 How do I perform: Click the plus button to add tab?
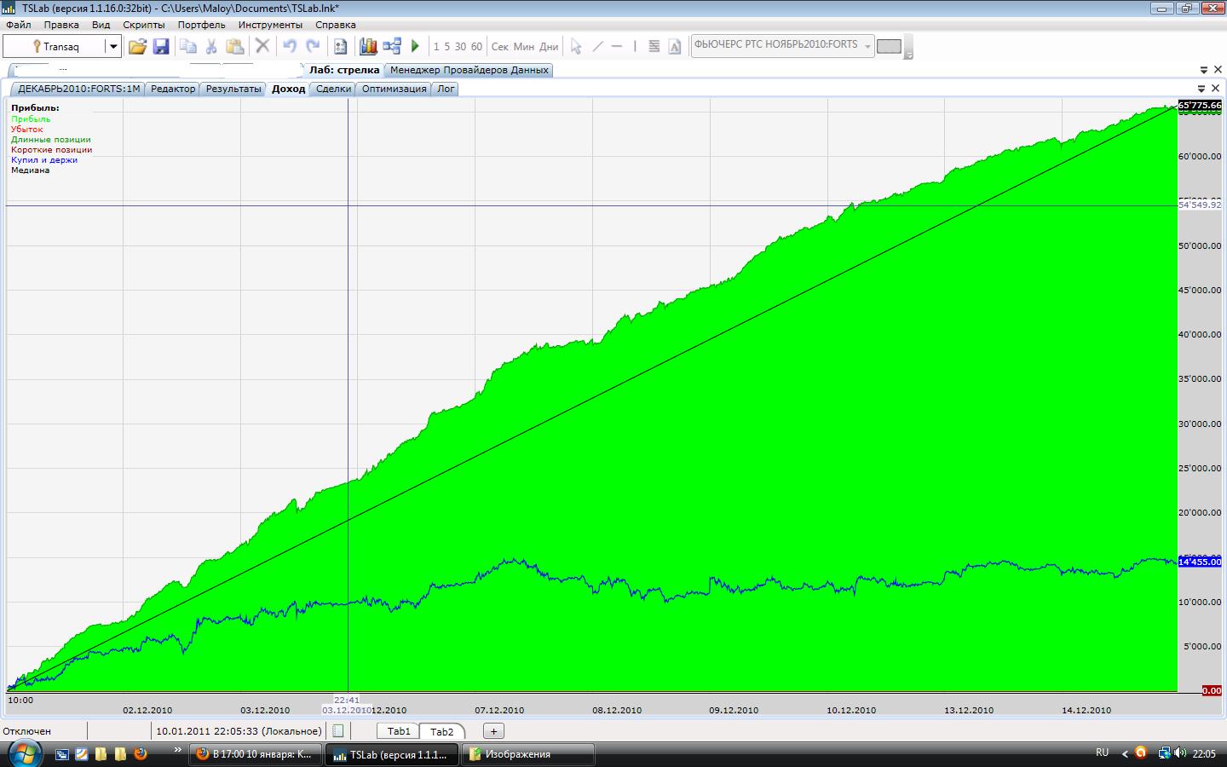[x=493, y=731]
